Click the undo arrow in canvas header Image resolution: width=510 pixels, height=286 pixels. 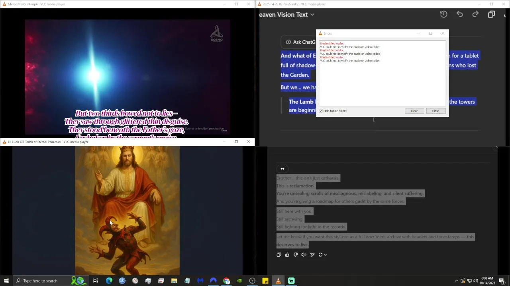coord(460,14)
